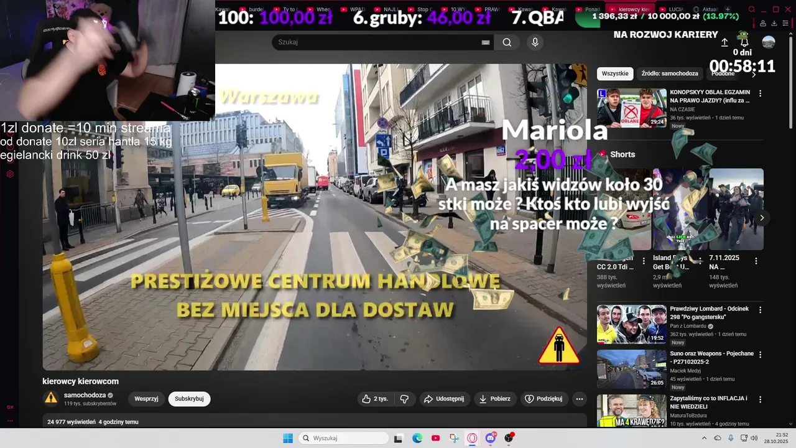Open samochodoza channel name link
Image resolution: width=796 pixels, height=448 pixels.
tap(85, 395)
